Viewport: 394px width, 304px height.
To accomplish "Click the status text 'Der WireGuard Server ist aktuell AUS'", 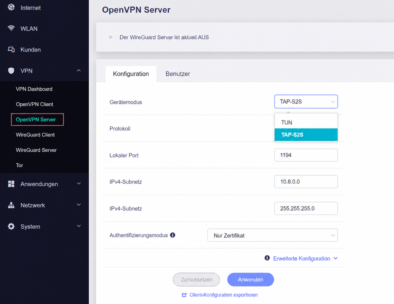I will point(164,37).
